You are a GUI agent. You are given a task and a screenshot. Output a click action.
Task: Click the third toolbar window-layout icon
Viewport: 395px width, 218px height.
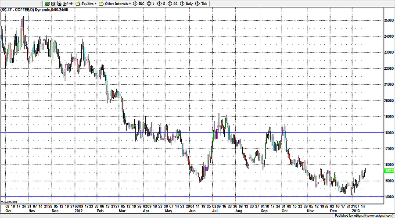(x=58, y=3)
